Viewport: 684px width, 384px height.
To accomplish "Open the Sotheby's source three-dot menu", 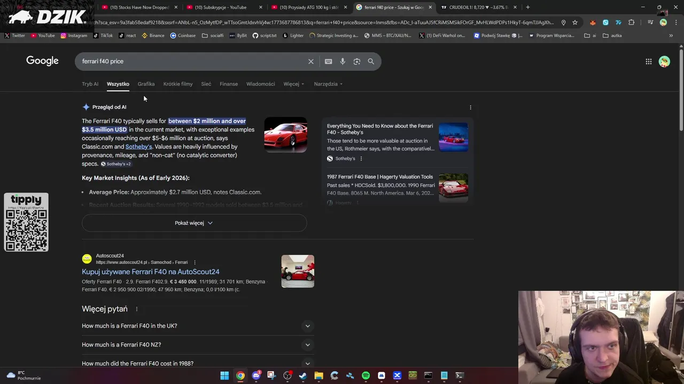I will [x=361, y=158].
